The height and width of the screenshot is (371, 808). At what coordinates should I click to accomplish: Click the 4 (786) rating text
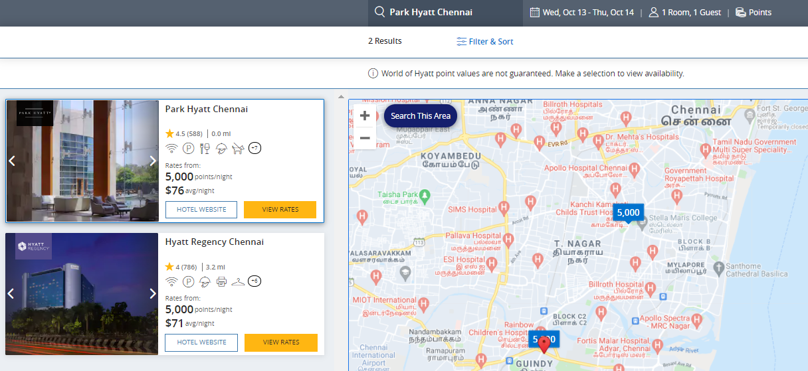pyautogui.click(x=187, y=266)
